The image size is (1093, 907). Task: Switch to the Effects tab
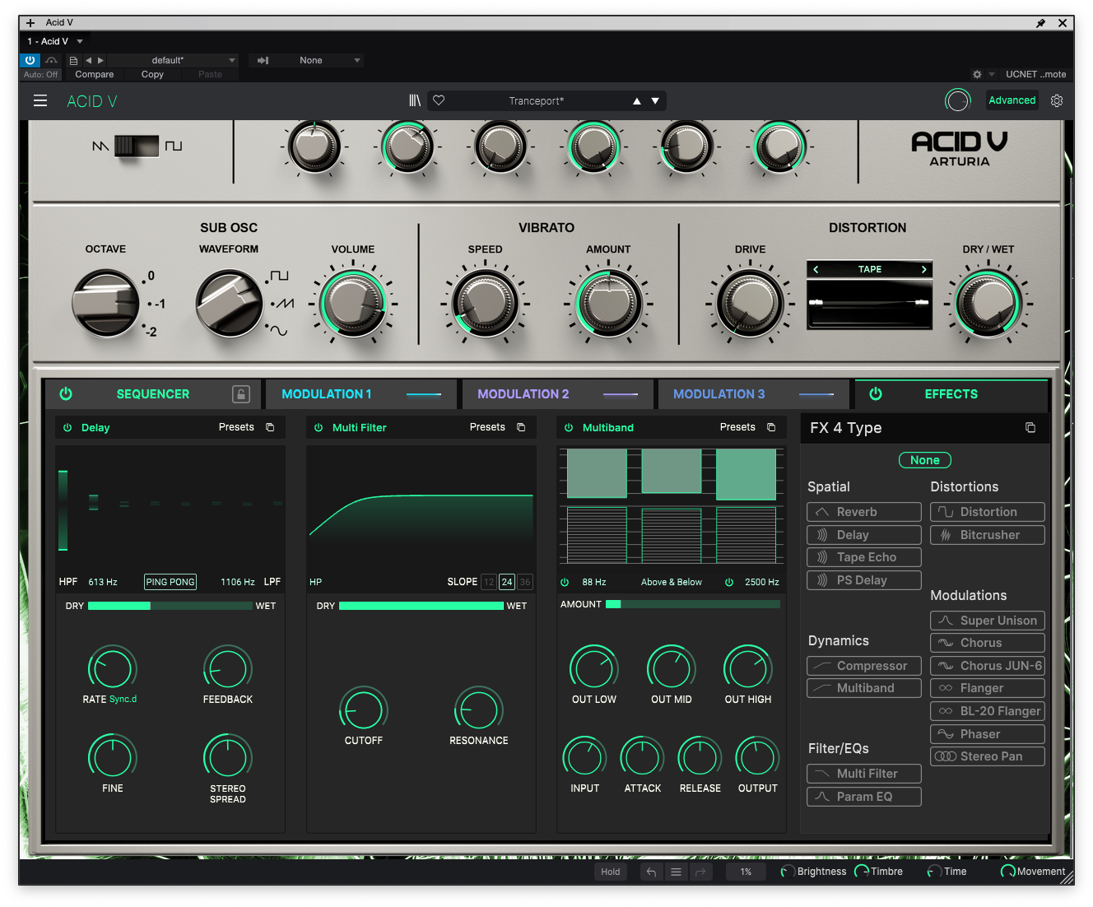coord(951,394)
